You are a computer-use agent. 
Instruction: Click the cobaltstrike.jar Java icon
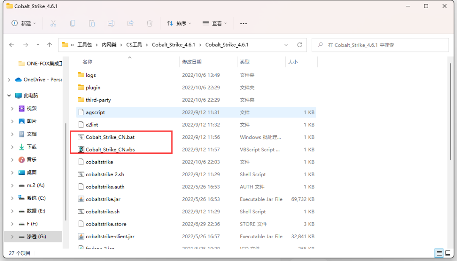(81, 199)
